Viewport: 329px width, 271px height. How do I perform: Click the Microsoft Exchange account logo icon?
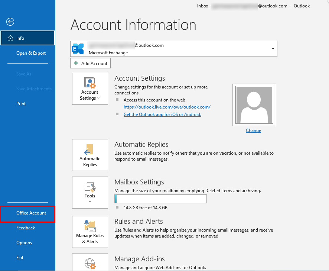point(78,49)
